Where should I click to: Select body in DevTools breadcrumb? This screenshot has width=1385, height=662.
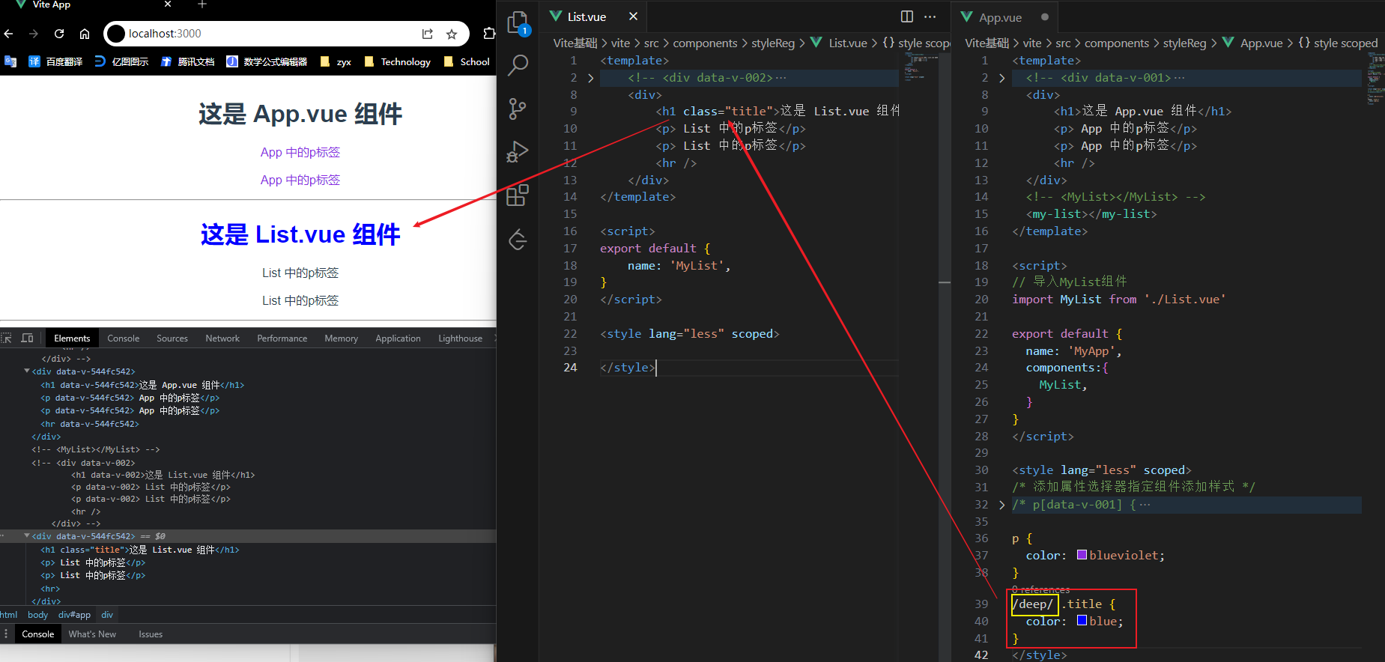click(x=37, y=615)
